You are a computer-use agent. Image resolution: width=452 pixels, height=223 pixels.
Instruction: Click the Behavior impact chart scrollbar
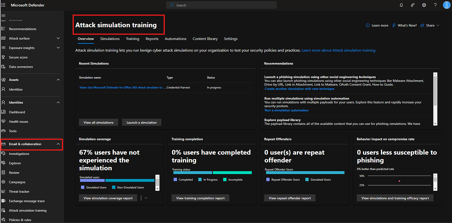(x=435, y=182)
